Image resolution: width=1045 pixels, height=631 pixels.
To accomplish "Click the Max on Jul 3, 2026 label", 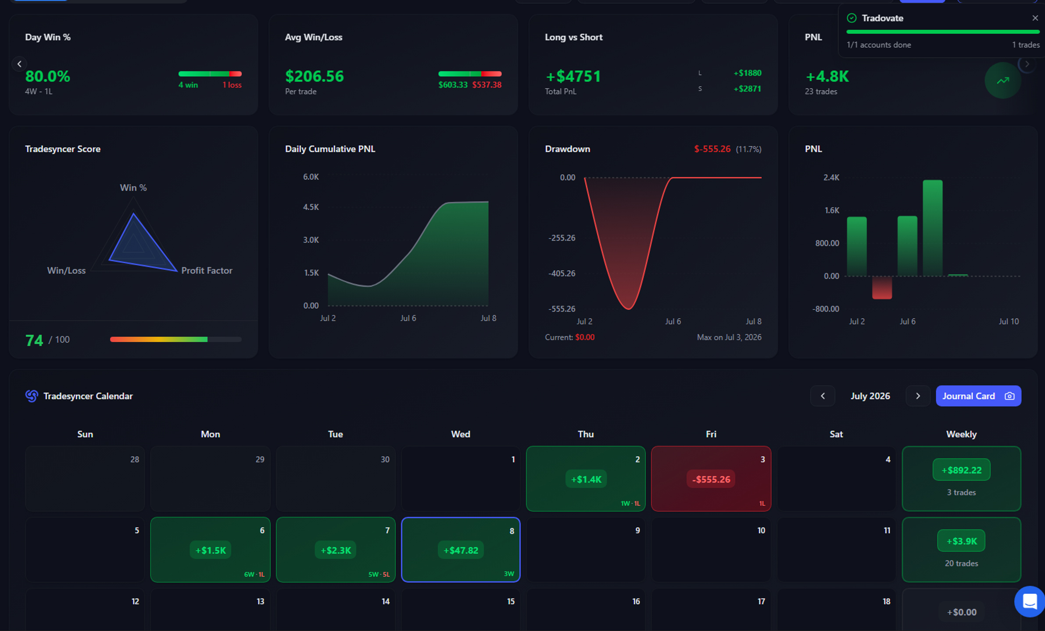I will click(x=729, y=337).
